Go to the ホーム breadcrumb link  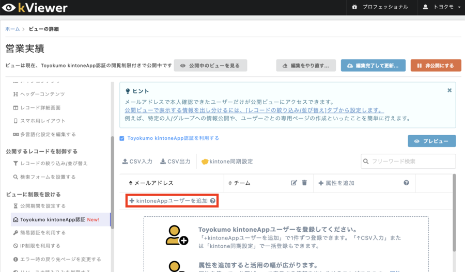coord(12,29)
